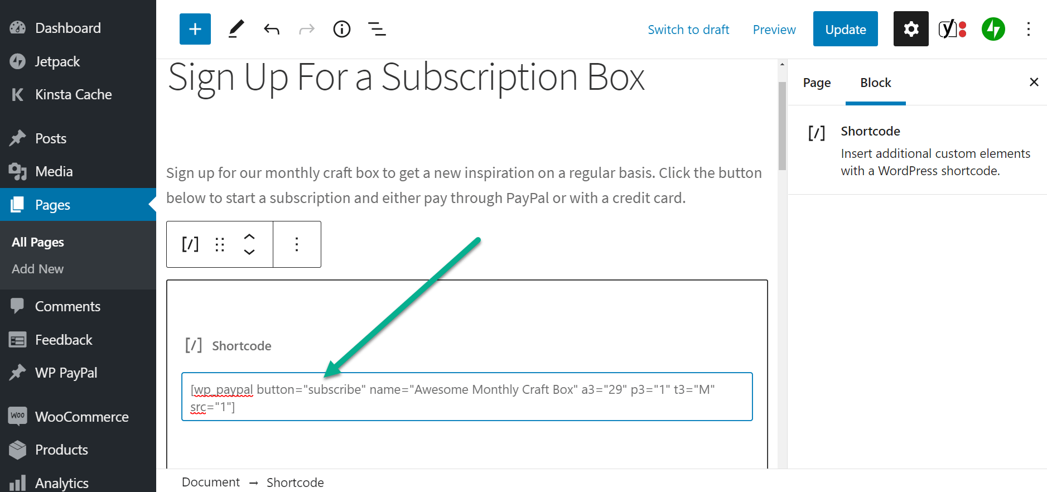The height and width of the screenshot is (492, 1047).
Task: Click the Preview link
Action: tap(774, 30)
